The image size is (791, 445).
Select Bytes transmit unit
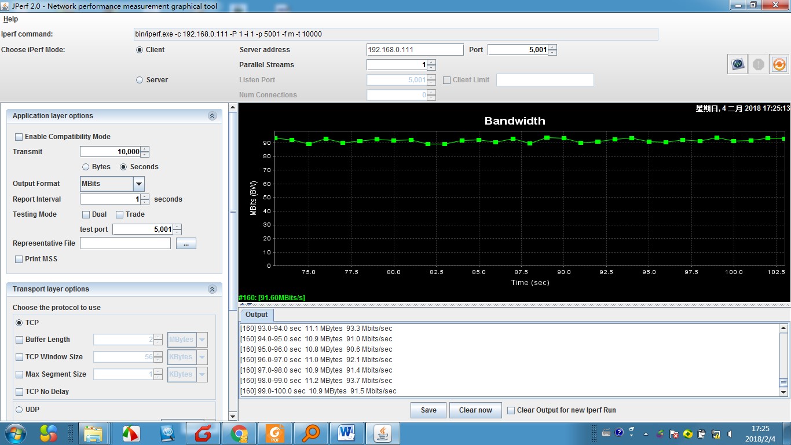[86, 167]
